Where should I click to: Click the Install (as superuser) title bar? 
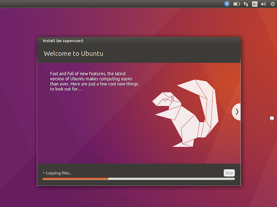coord(138,41)
